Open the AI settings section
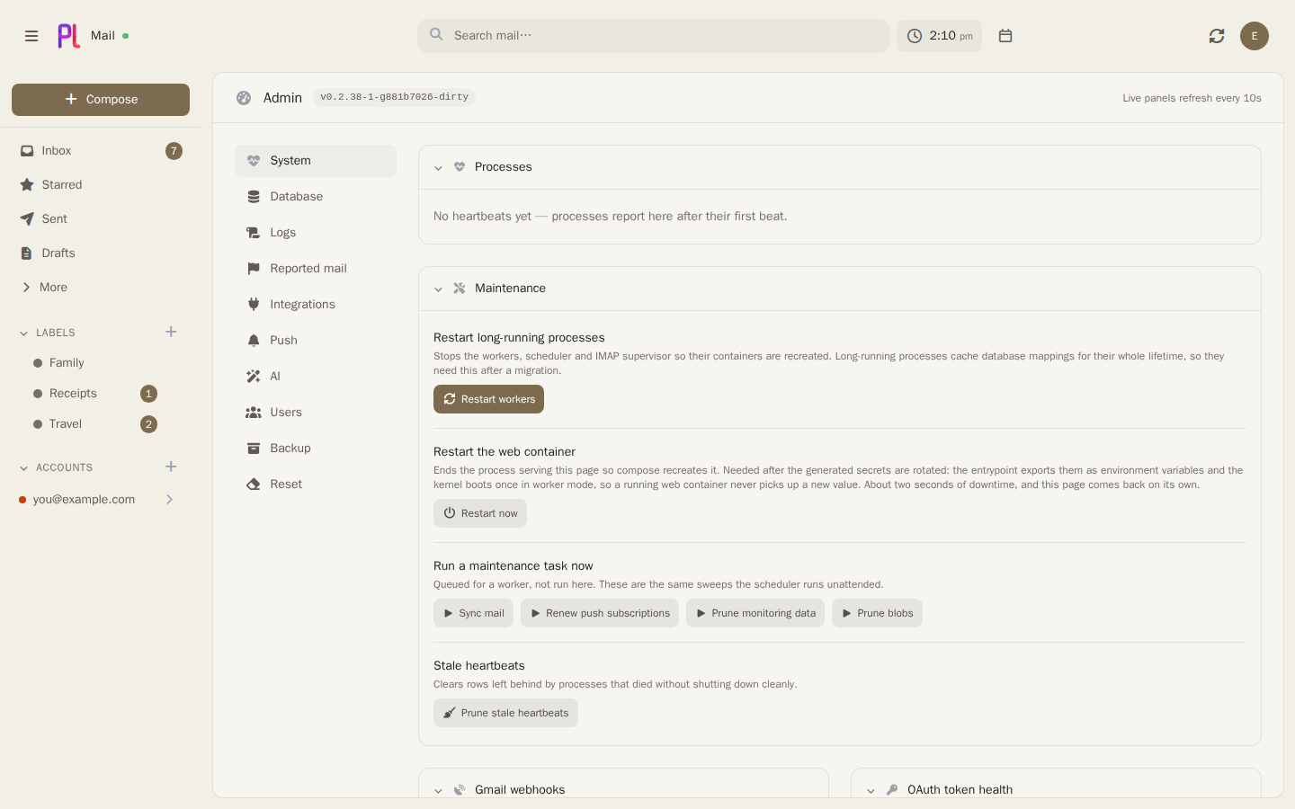Screen dimensions: 1295x809 tap(316, 377)
